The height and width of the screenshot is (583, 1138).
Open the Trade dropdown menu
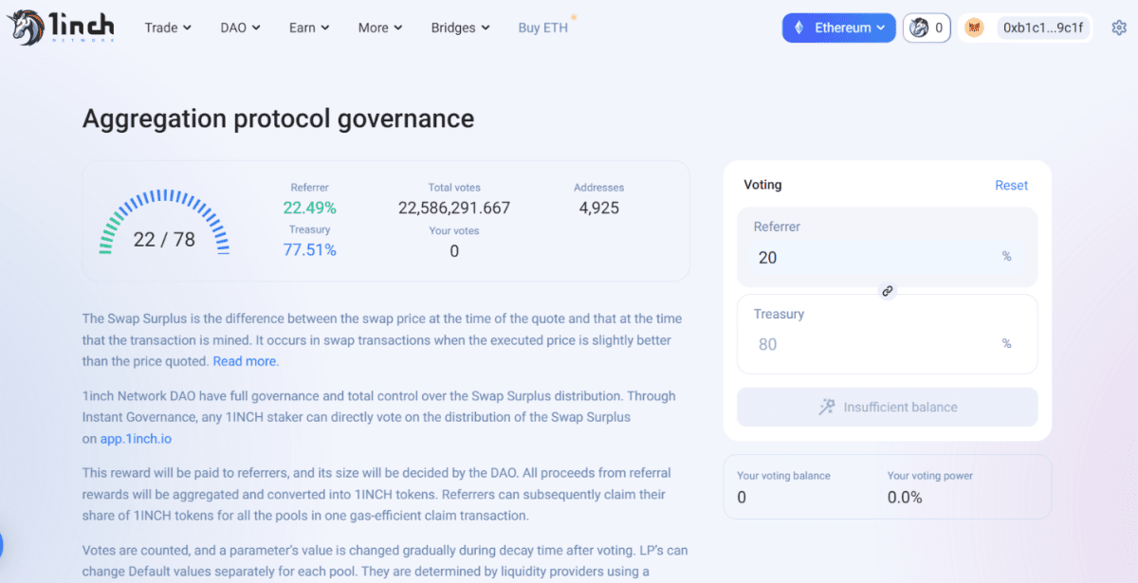(168, 27)
